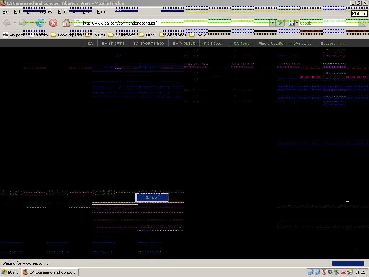Open the History menu

(x=46, y=12)
